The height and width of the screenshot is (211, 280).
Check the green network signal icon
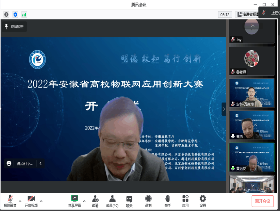pyautogui.click(x=24, y=14)
